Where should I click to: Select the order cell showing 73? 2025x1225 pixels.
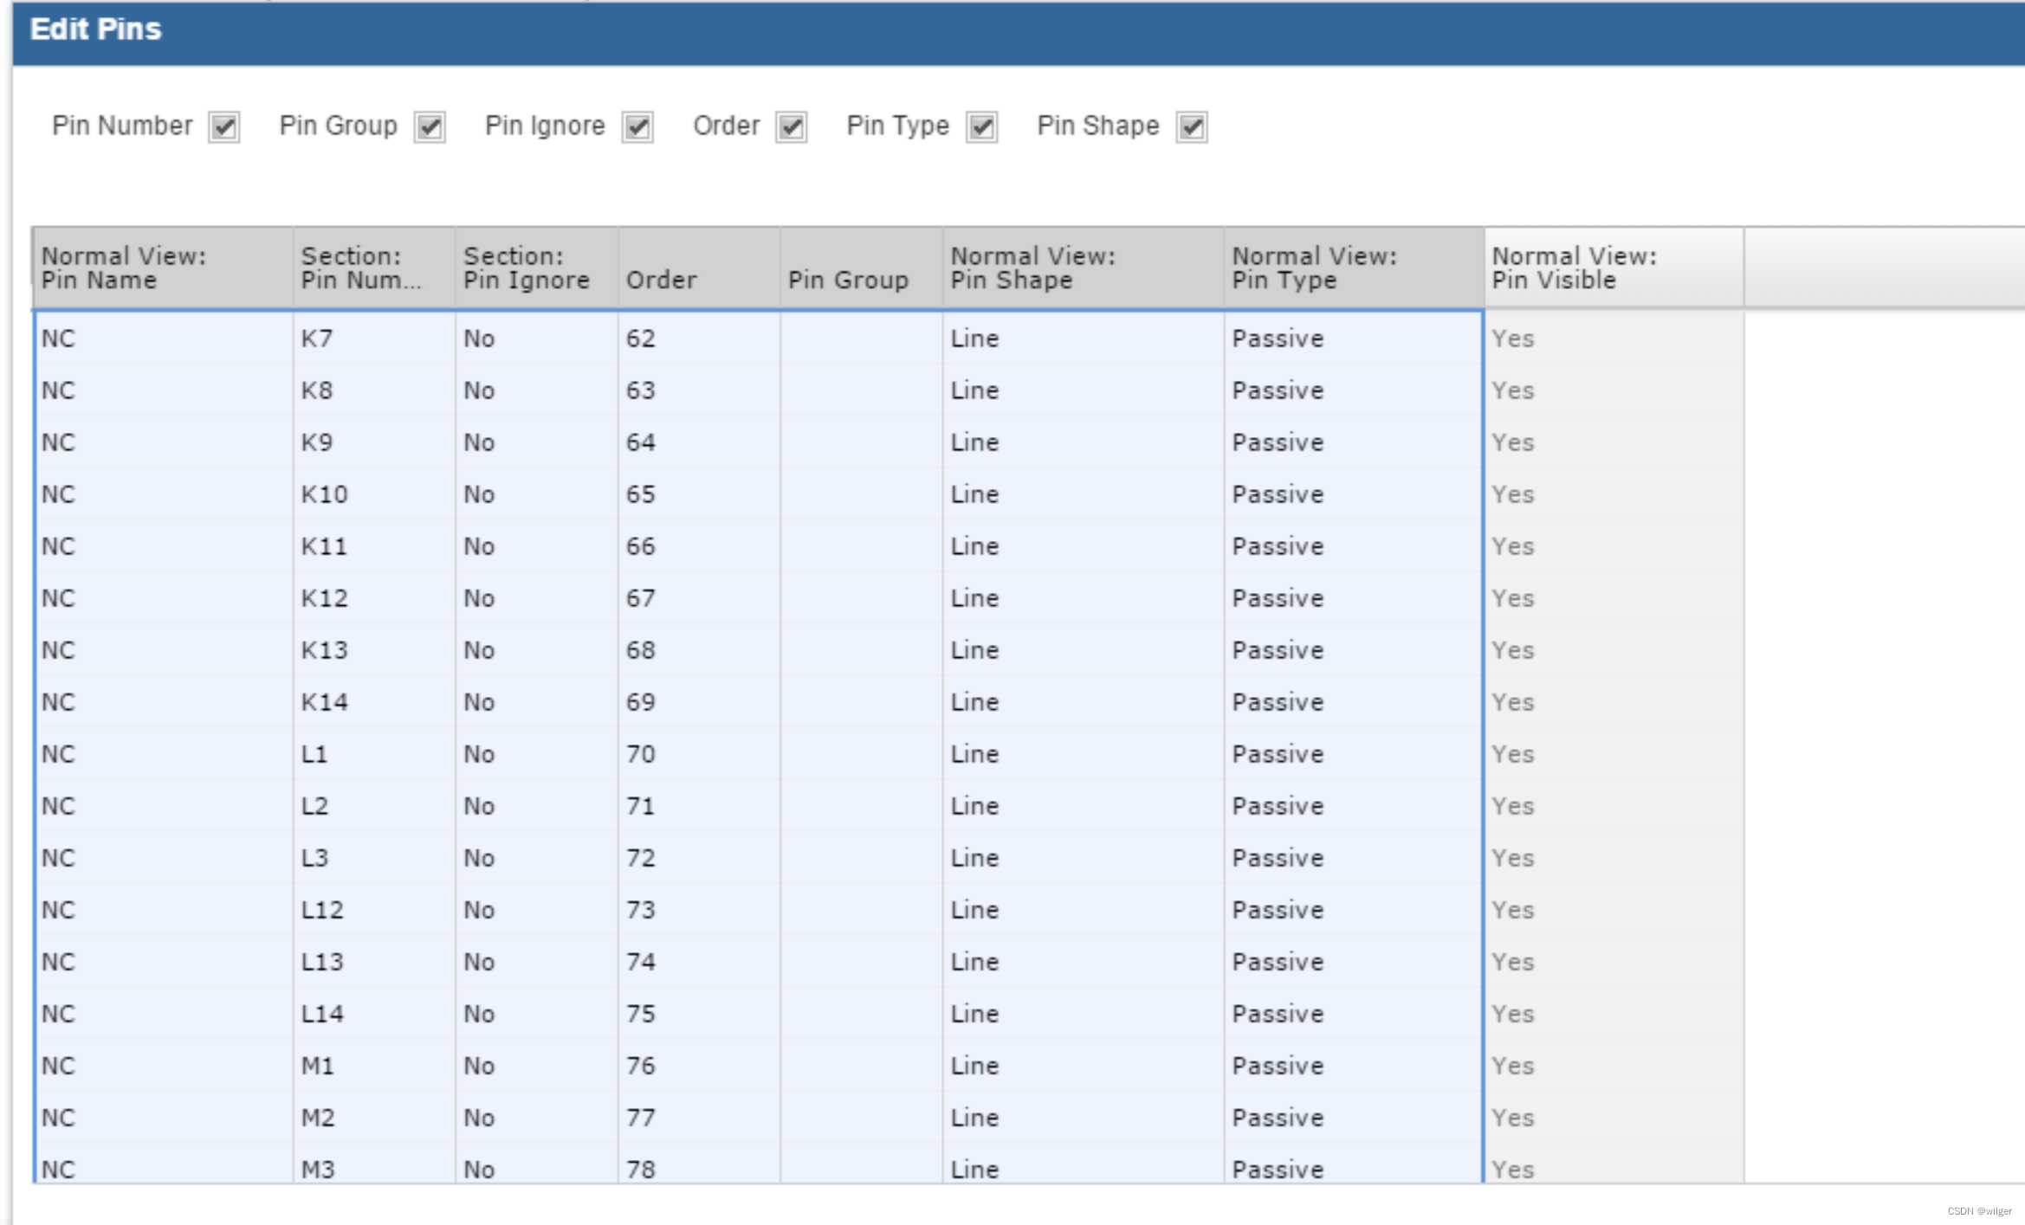pos(698,910)
